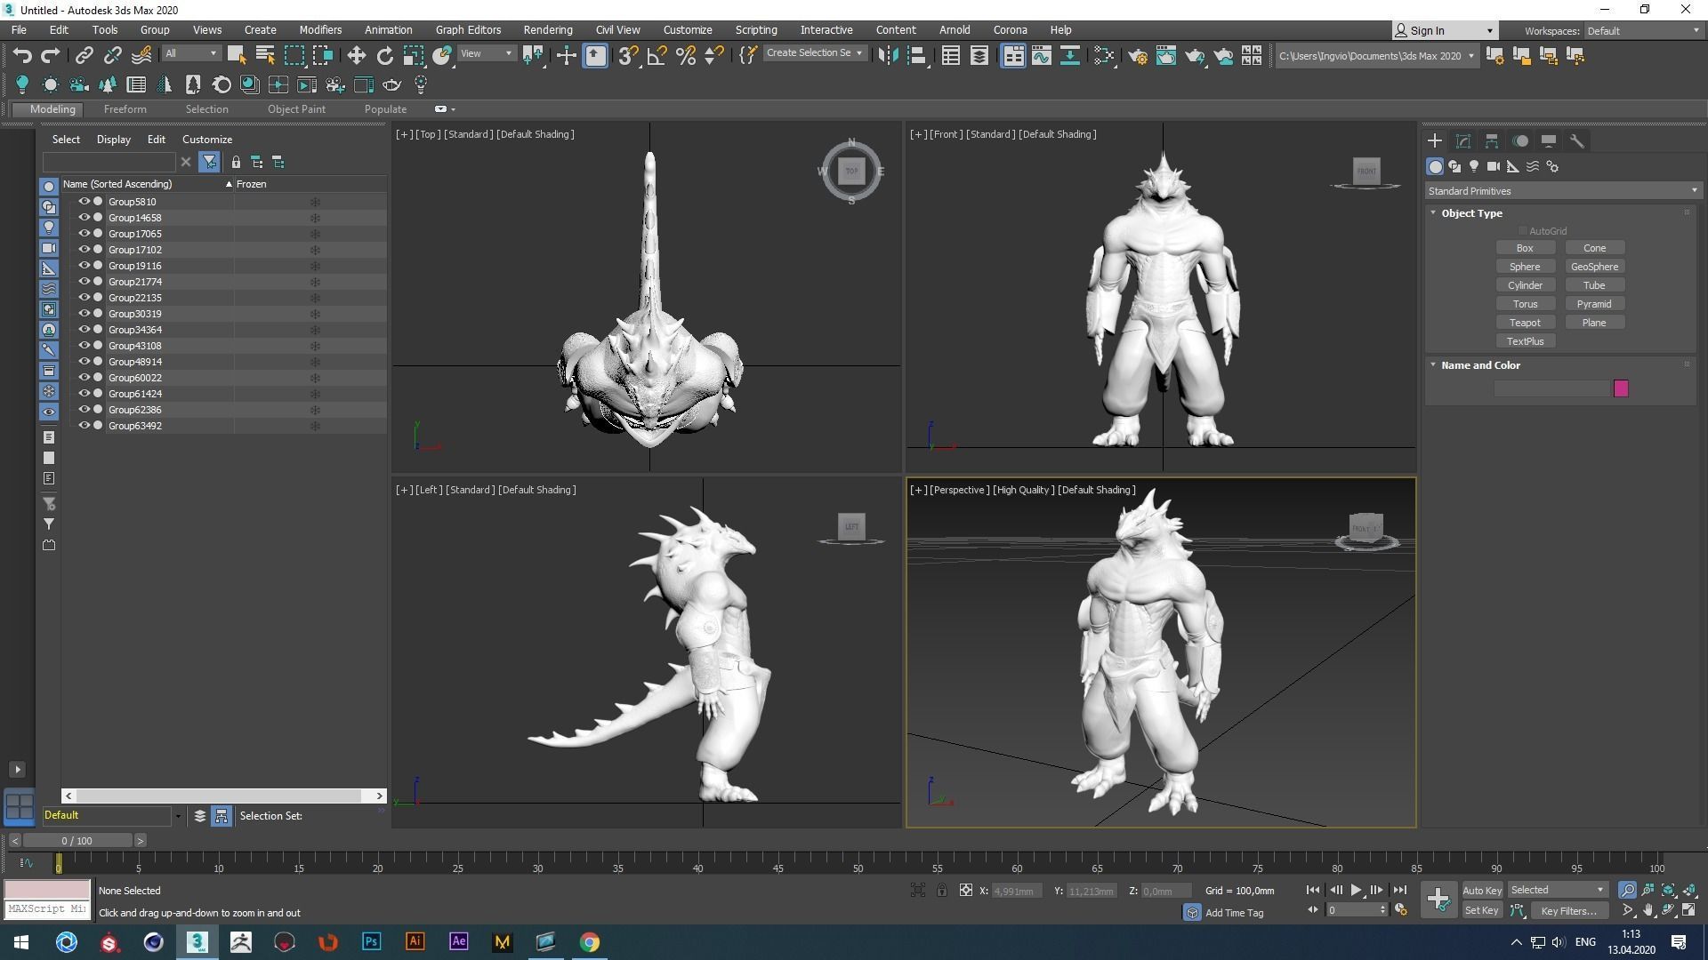Viewport: 1708px width, 960px height.
Task: Click the Mirror tool icon
Action: (x=887, y=56)
